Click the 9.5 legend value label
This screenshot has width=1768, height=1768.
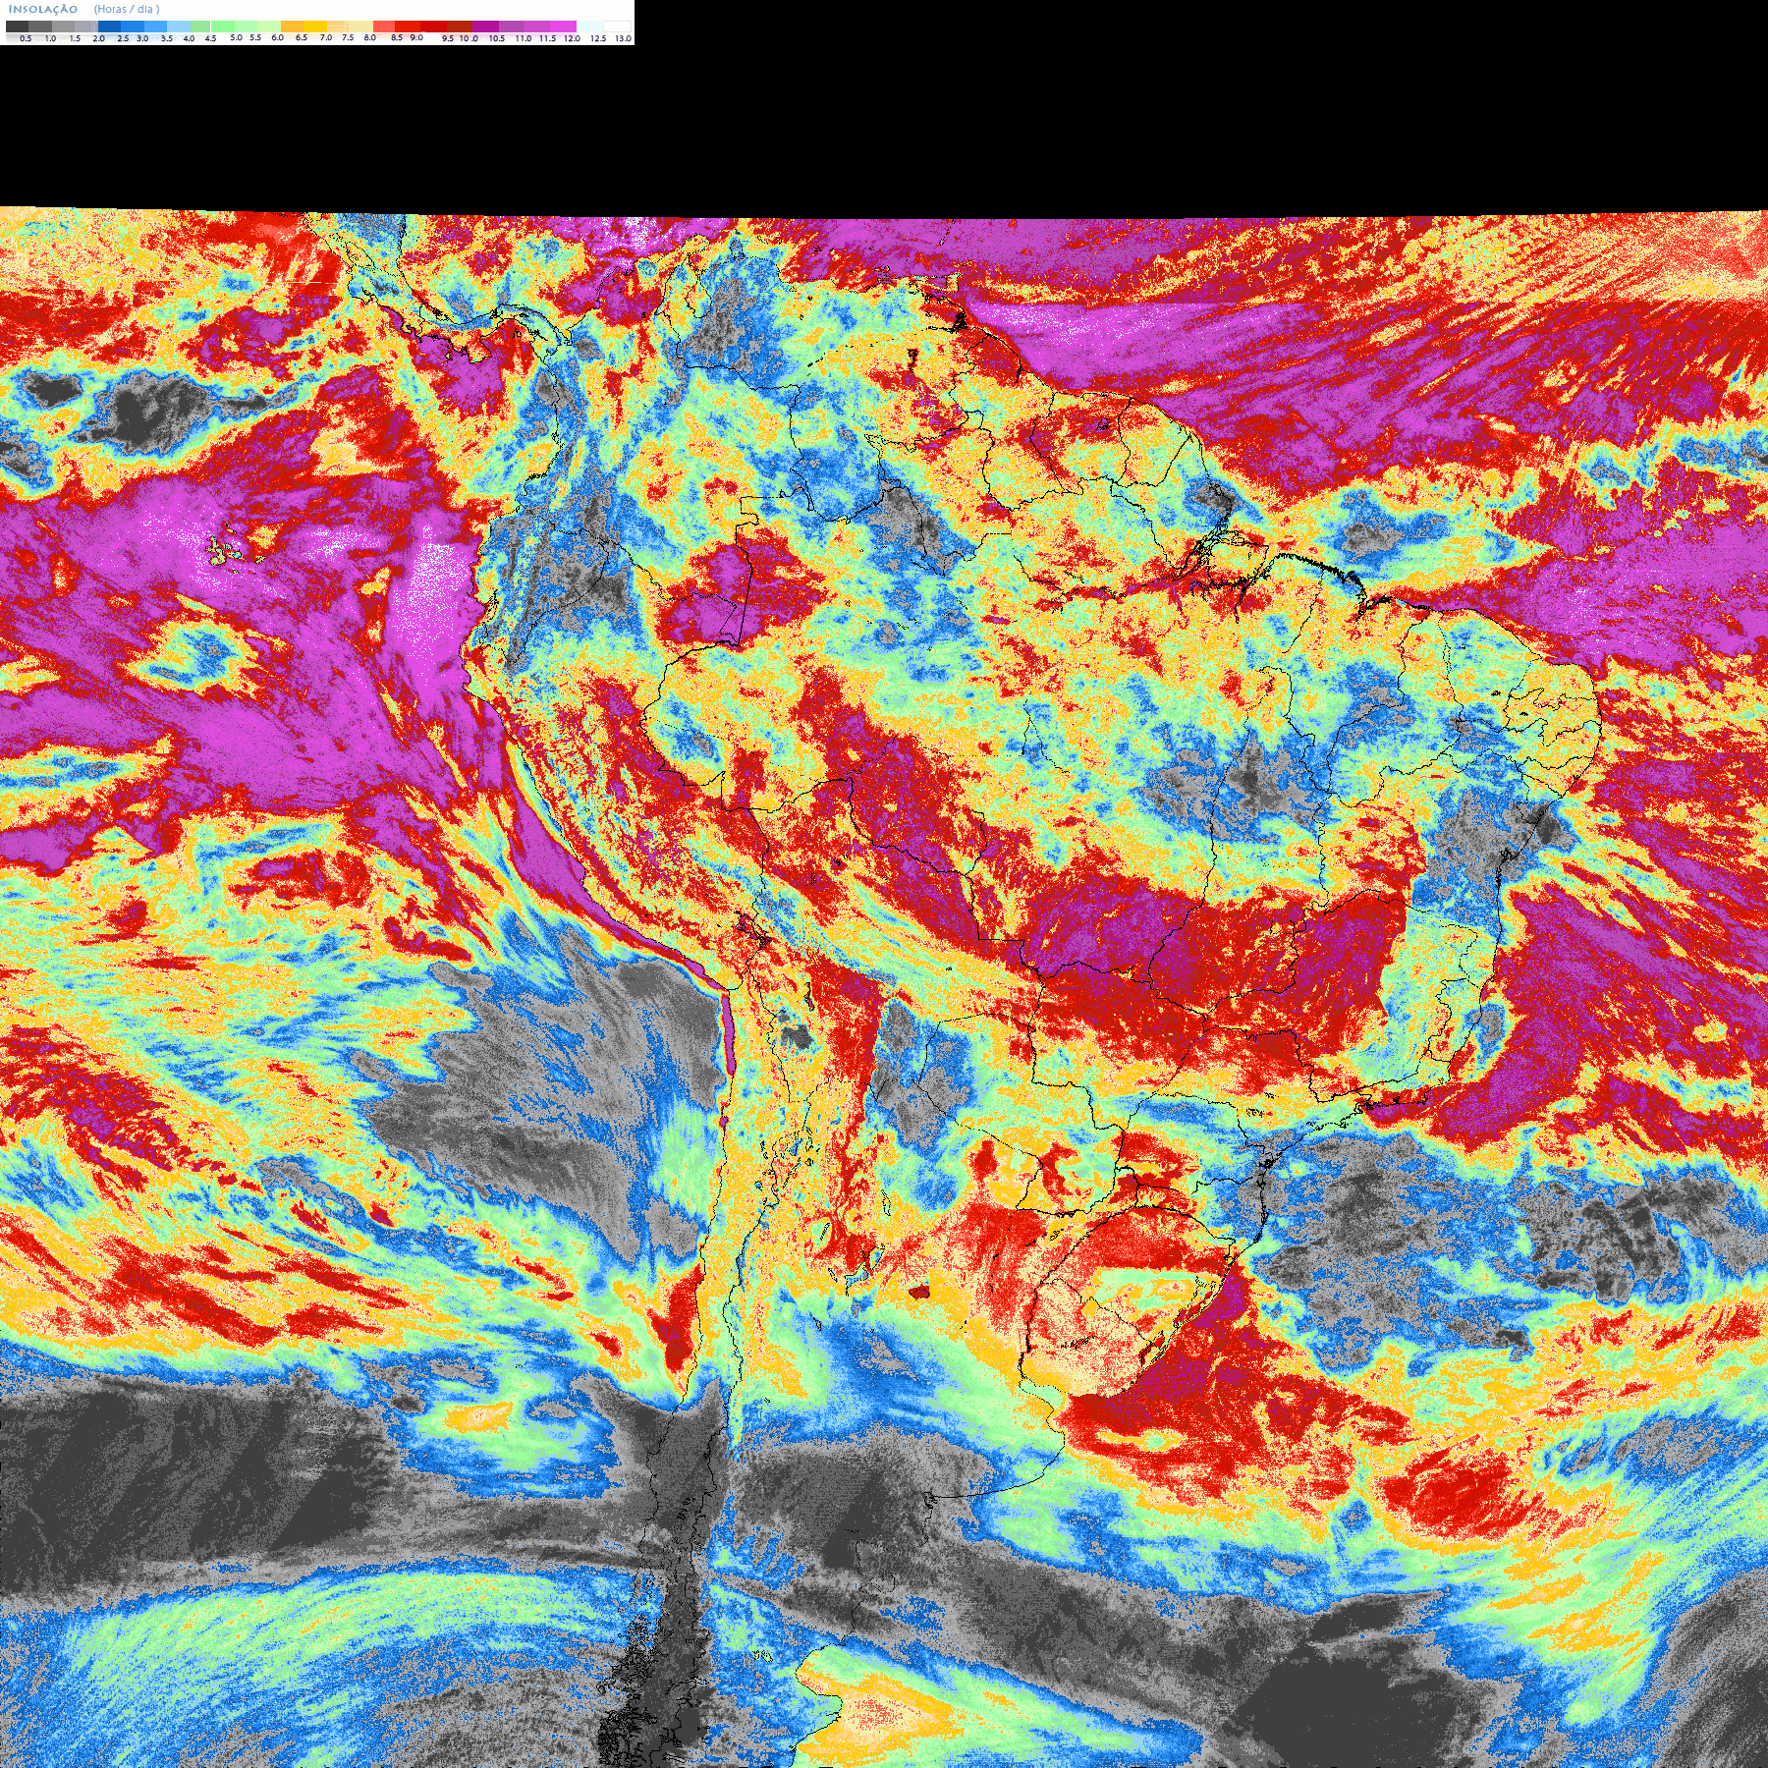(448, 38)
